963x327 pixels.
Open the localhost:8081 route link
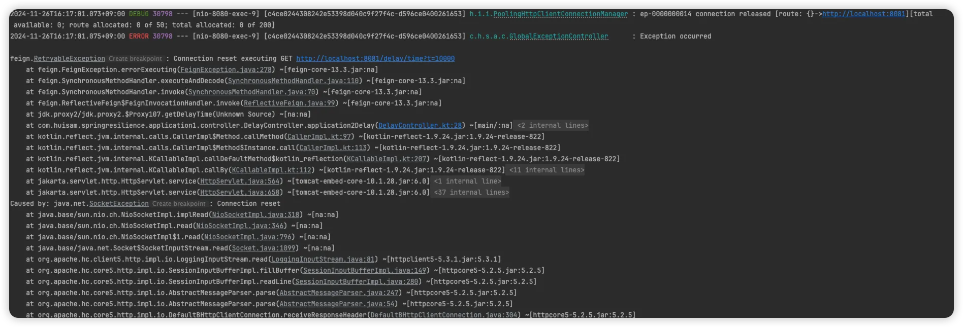coord(863,14)
